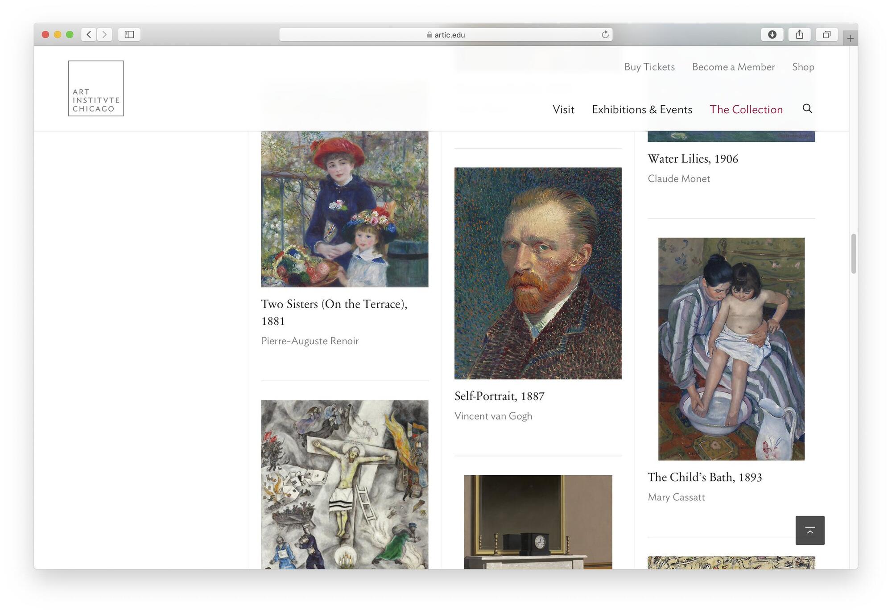Open a new tab with plus
The width and height of the screenshot is (892, 614).
point(850,39)
